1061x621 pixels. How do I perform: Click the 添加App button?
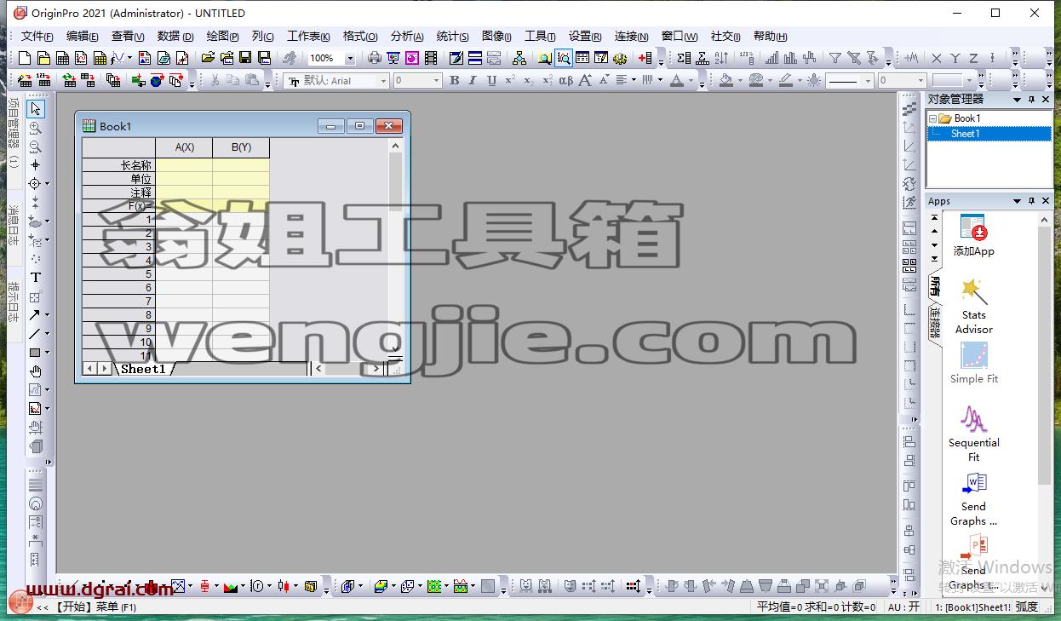click(x=973, y=236)
